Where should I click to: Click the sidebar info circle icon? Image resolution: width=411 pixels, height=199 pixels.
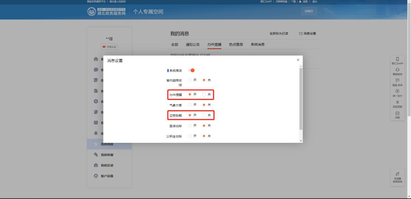pyautogui.click(x=96, y=101)
